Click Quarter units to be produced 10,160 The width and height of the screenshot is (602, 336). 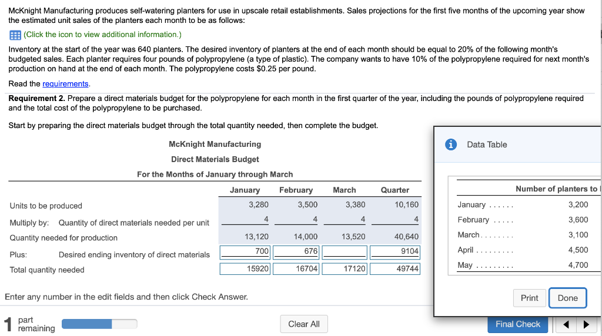click(407, 205)
